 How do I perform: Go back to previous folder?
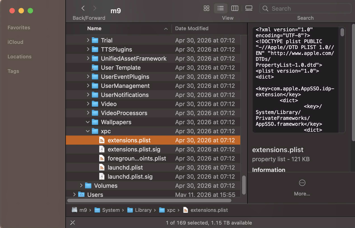click(83, 8)
